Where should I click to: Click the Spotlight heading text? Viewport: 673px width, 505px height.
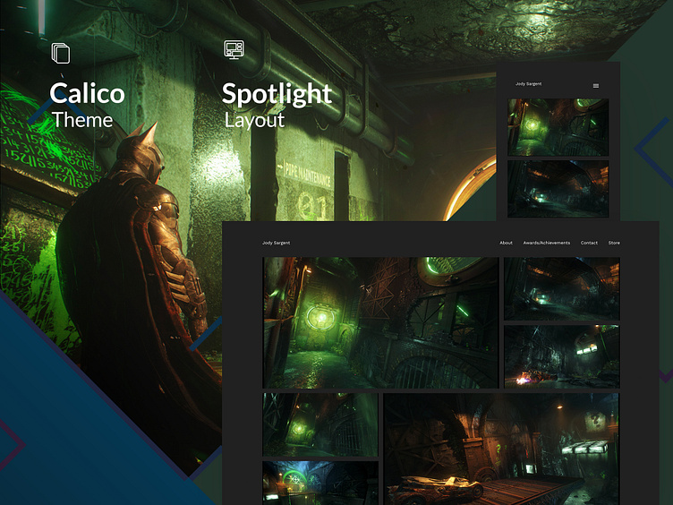coord(277,94)
